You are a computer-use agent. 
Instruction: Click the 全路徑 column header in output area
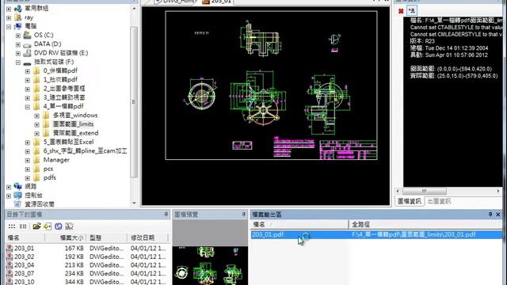click(x=425, y=224)
